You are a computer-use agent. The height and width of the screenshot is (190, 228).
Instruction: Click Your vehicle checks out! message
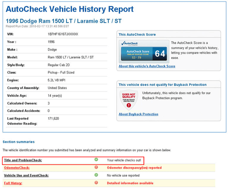pyautogui.click(x=124, y=160)
